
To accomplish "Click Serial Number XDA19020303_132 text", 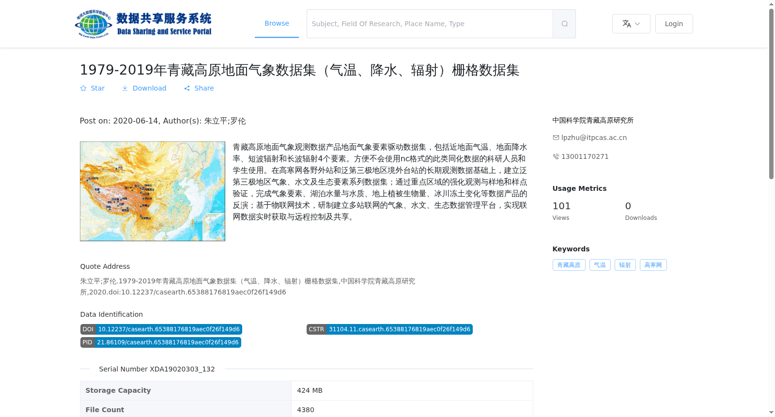I will click(x=157, y=369).
